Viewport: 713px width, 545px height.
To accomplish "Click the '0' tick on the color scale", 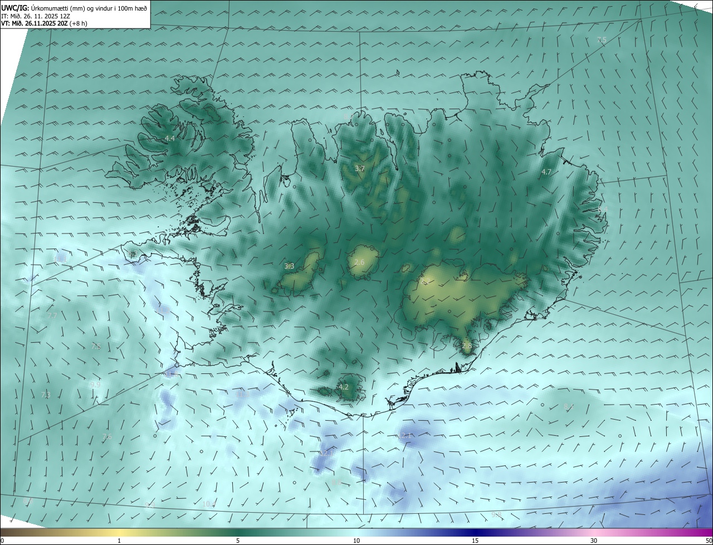I will pos(2,541).
